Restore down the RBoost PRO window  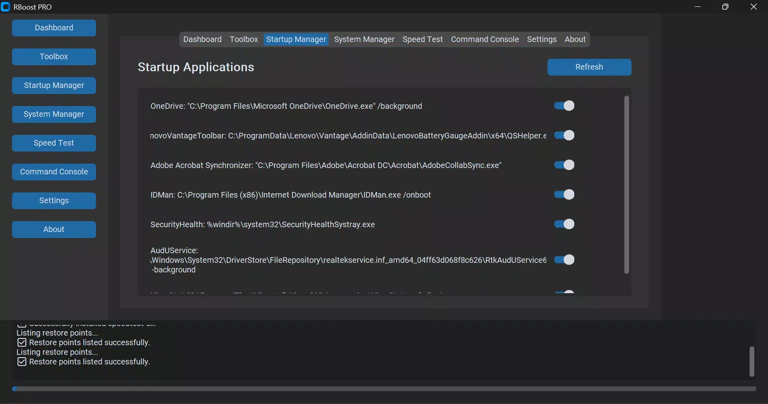pyautogui.click(x=725, y=7)
